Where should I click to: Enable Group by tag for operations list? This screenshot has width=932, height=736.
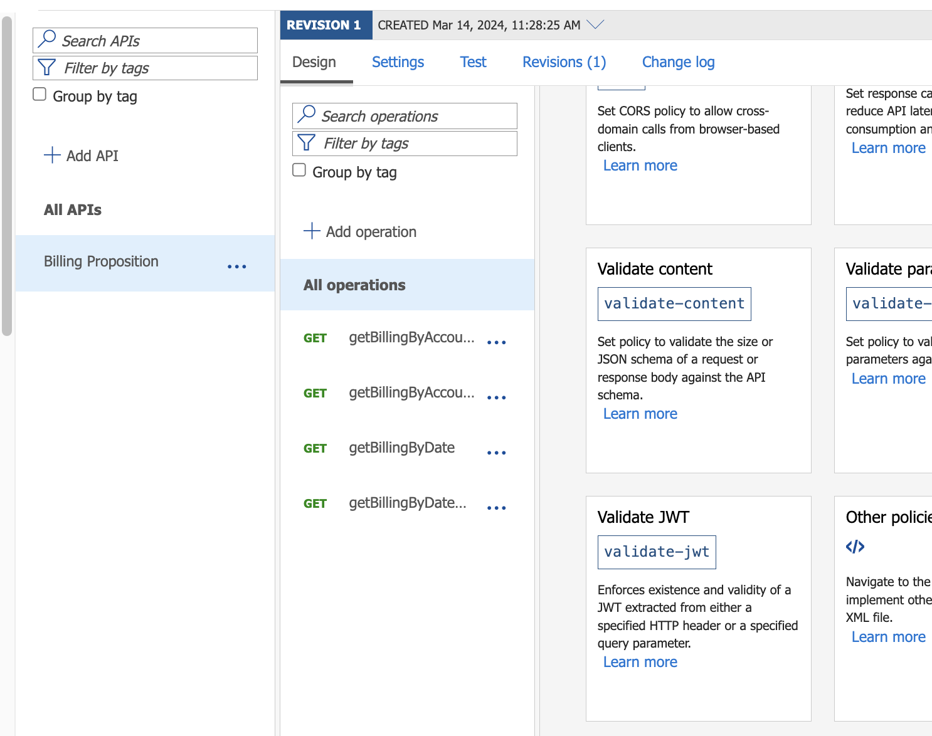click(x=299, y=170)
